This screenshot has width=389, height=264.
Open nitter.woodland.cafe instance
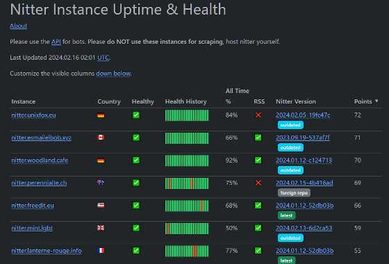click(x=40, y=160)
